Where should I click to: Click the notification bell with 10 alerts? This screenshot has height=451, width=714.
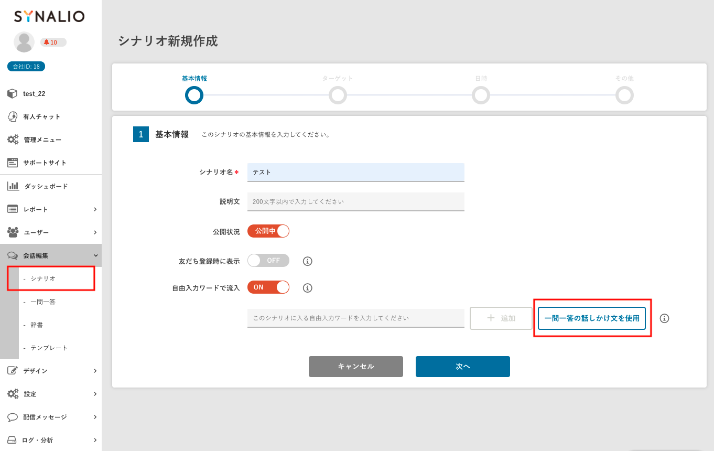click(53, 42)
